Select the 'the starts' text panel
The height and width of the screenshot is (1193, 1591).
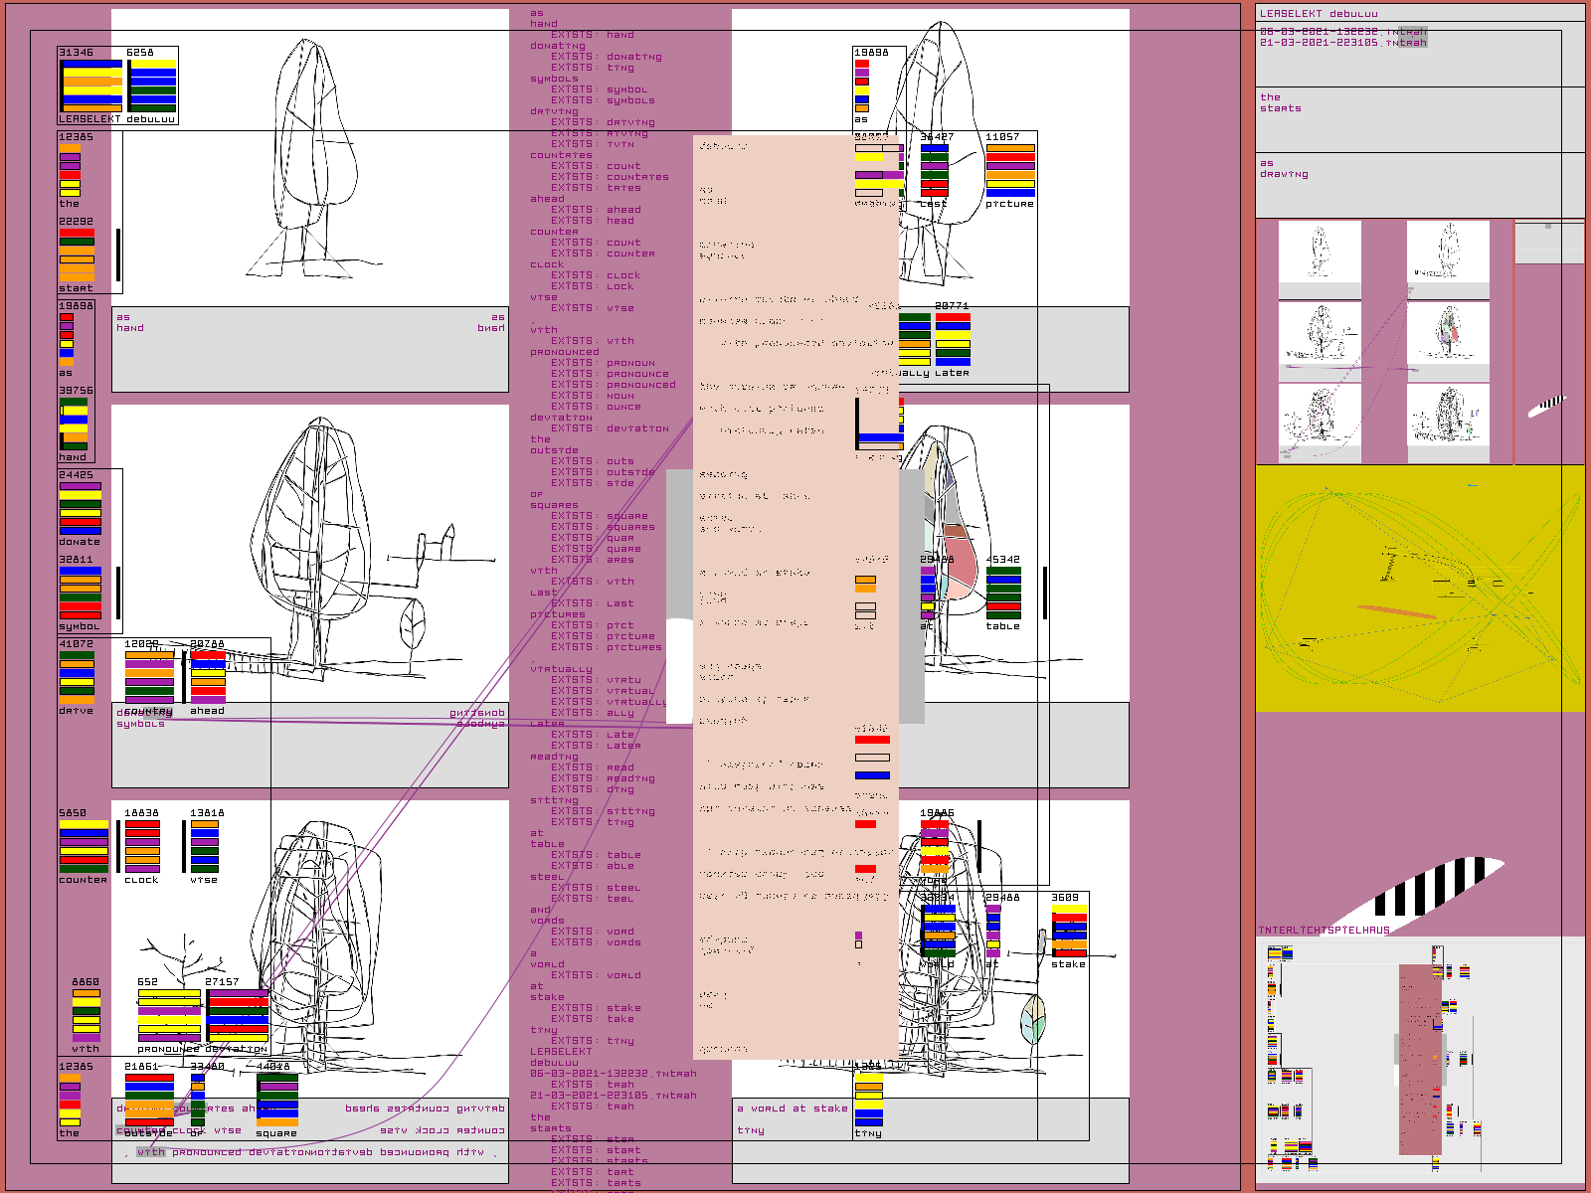[1419, 119]
